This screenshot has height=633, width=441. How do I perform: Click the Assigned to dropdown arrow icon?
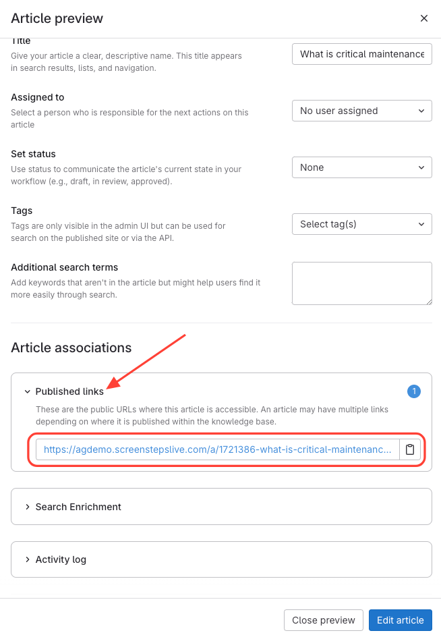tap(421, 111)
